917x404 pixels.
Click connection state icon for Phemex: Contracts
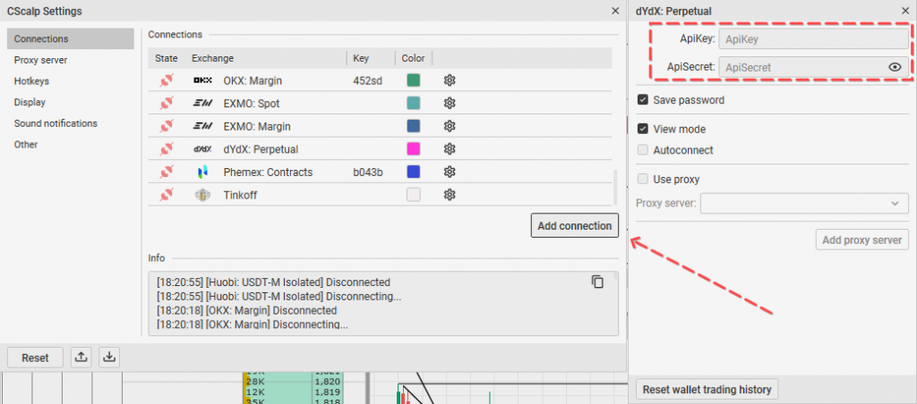pos(166,173)
